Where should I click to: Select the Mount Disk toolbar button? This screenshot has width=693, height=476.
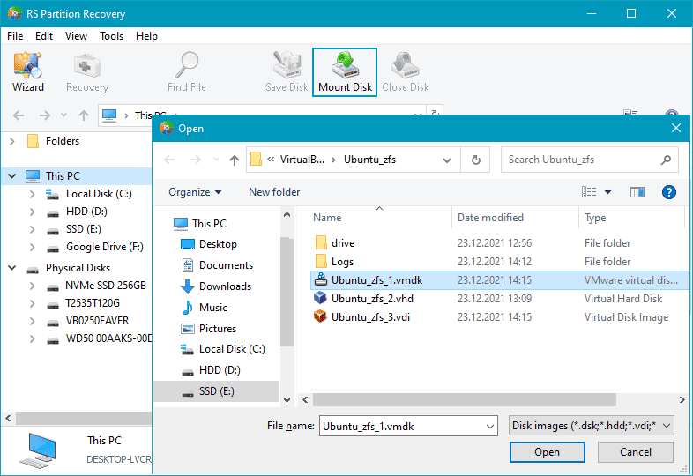pyautogui.click(x=345, y=72)
